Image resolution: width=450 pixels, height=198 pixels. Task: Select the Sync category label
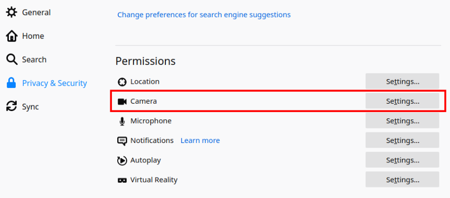click(x=30, y=107)
